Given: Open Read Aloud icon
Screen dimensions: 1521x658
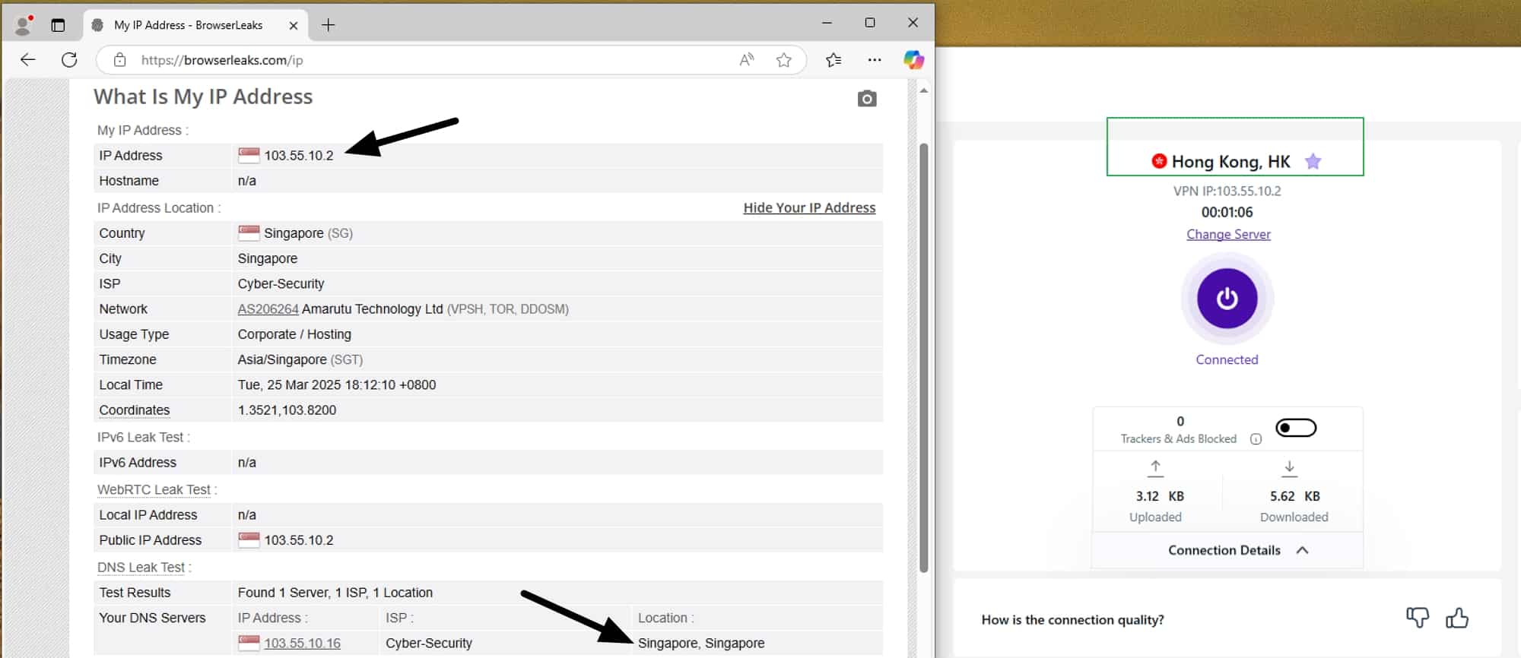Looking at the screenshot, I should pos(747,60).
